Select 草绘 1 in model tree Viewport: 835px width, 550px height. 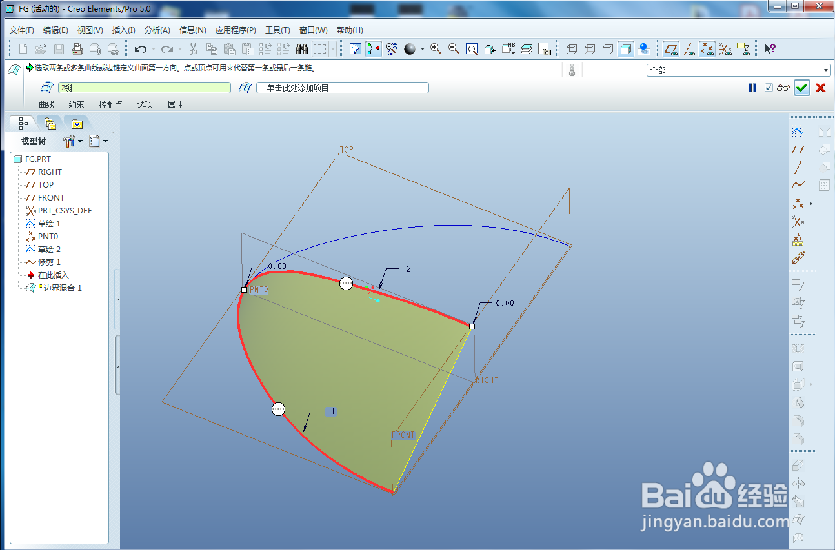coord(49,224)
